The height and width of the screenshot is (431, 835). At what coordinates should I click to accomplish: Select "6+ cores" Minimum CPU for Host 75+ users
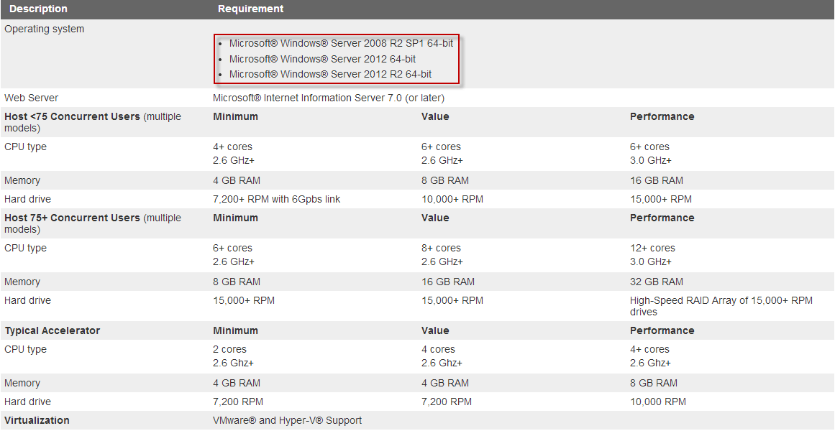(233, 249)
